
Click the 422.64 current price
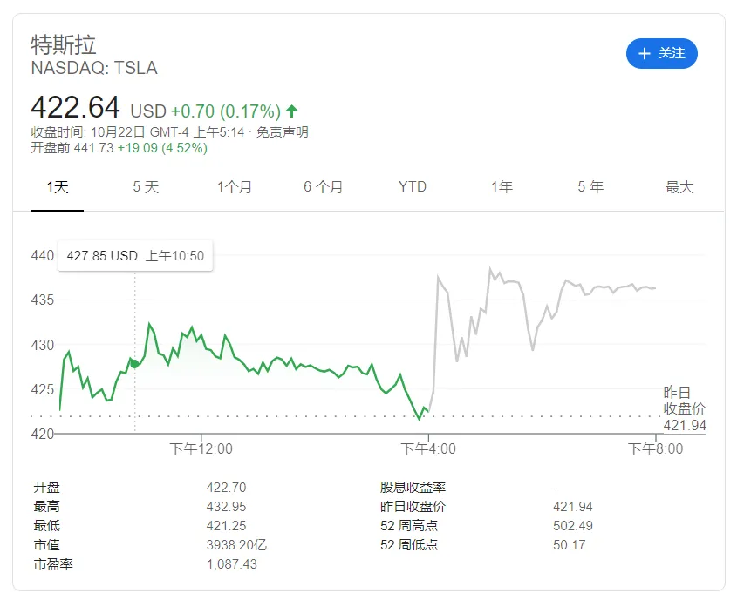(75, 107)
